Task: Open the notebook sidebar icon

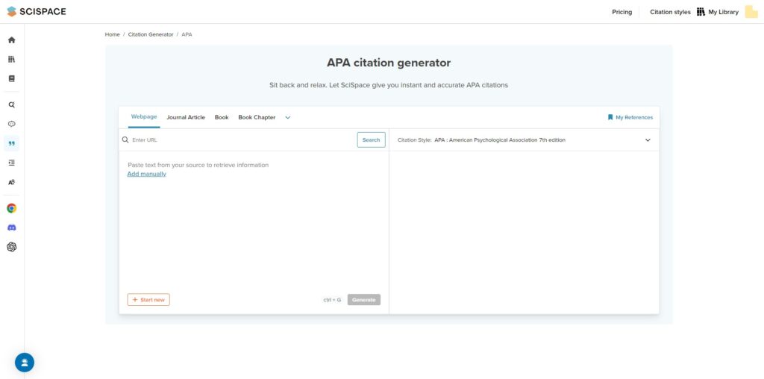Action: click(x=12, y=78)
